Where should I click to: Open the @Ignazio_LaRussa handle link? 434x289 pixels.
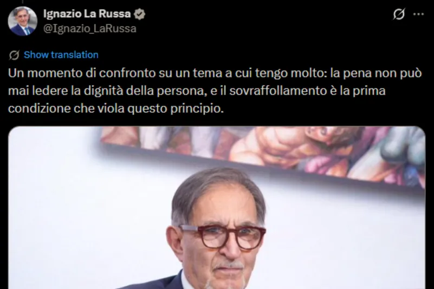[90, 29]
